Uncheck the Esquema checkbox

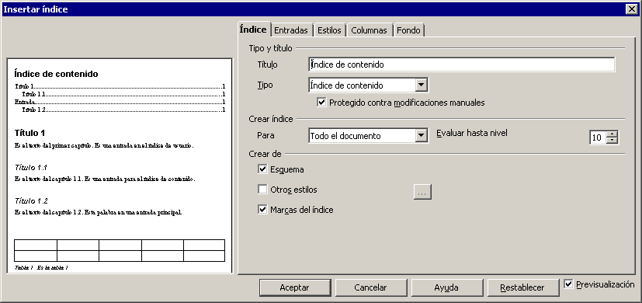[262, 169]
